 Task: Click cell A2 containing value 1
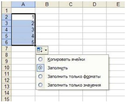coord(23,17)
